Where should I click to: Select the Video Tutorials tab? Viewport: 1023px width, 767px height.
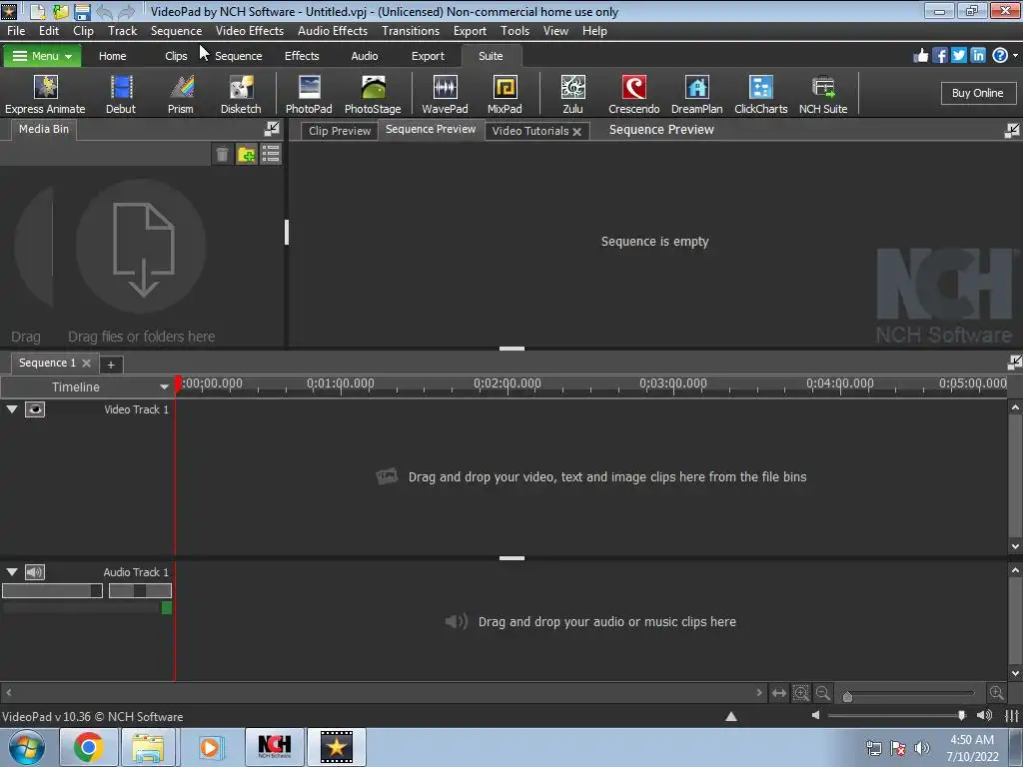coord(529,131)
